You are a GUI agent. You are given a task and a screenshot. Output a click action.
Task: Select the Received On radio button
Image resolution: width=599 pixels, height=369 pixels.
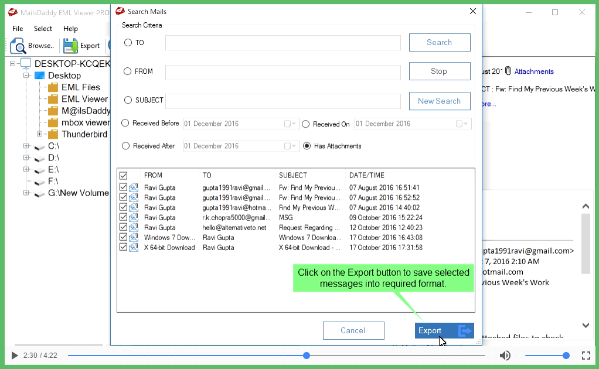[x=305, y=124]
